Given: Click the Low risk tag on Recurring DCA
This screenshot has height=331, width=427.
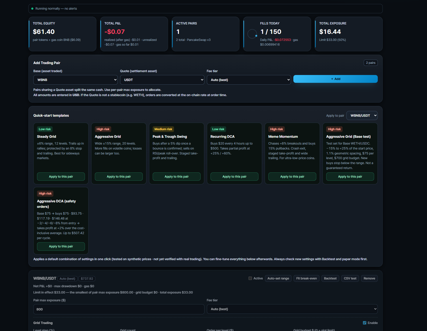Looking at the screenshot, I should pyautogui.click(x=218, y=129).
